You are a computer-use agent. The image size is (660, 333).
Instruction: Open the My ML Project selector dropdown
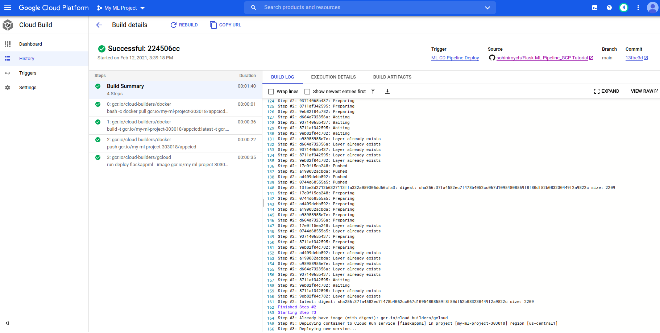pos(121,8)
